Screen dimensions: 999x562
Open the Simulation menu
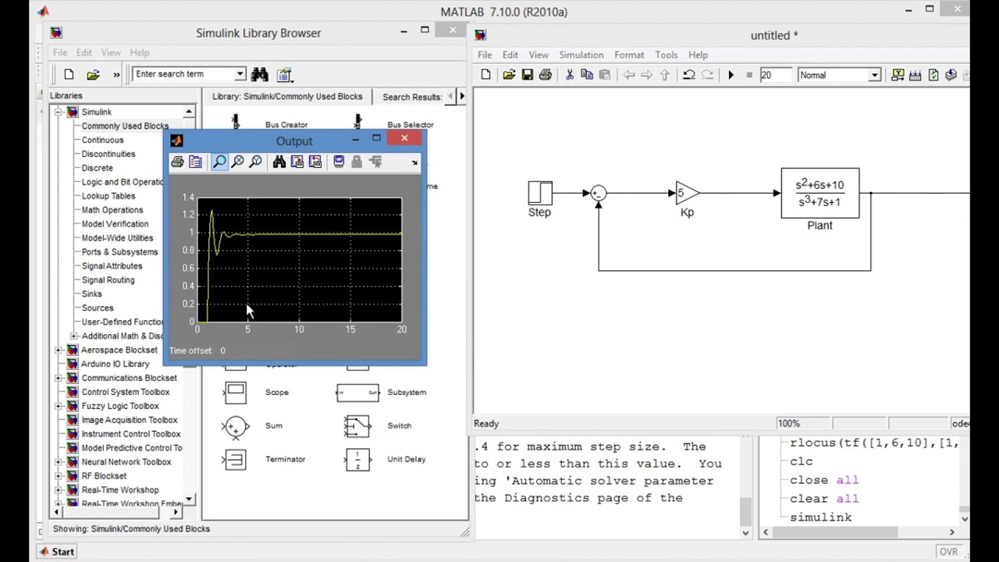tap(581, 55)
